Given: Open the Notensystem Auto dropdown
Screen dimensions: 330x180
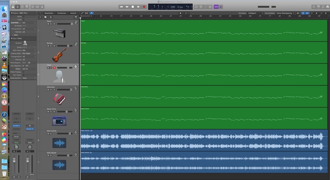Looking at the screenshot, I should (x=29, y=78).
